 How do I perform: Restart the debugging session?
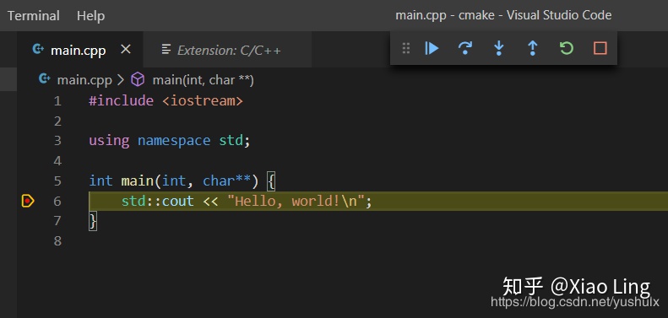(x=566, y=48)
